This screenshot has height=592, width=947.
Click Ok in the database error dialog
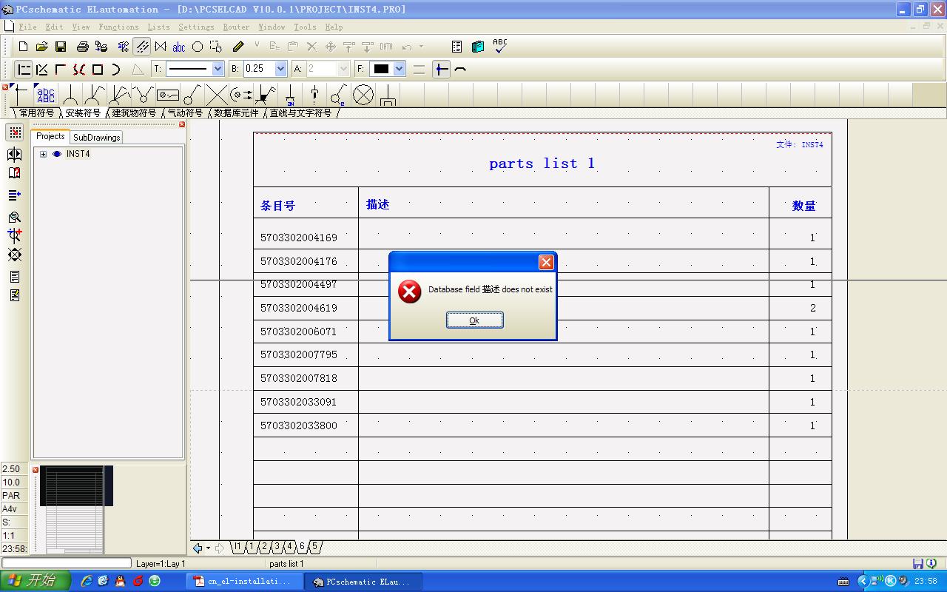(x=474, y=320)
